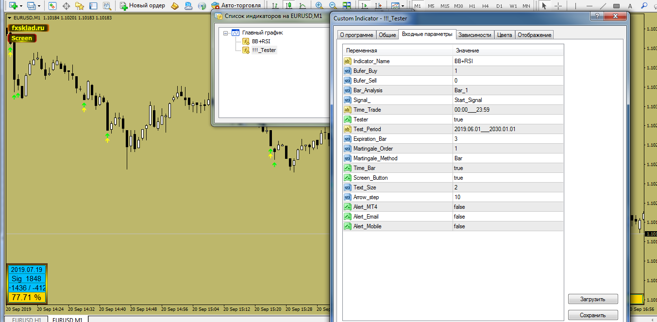This screenshot has width=657, height=322.
Task: Click the Загрузить button
Action: 593,299
